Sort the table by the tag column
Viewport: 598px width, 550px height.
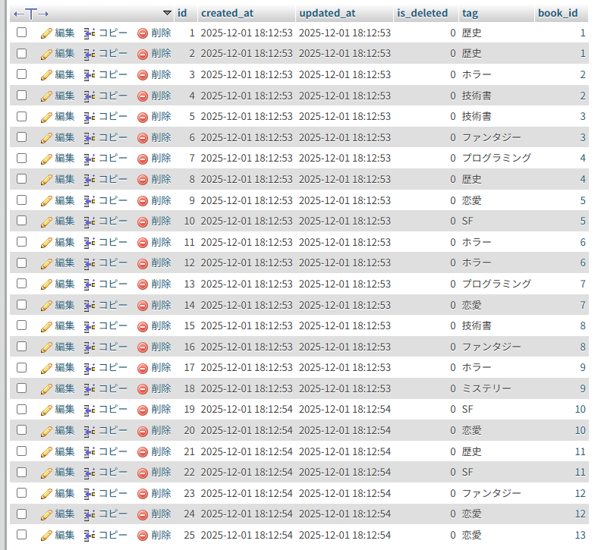pyautogui.click(x=469, y=14)
